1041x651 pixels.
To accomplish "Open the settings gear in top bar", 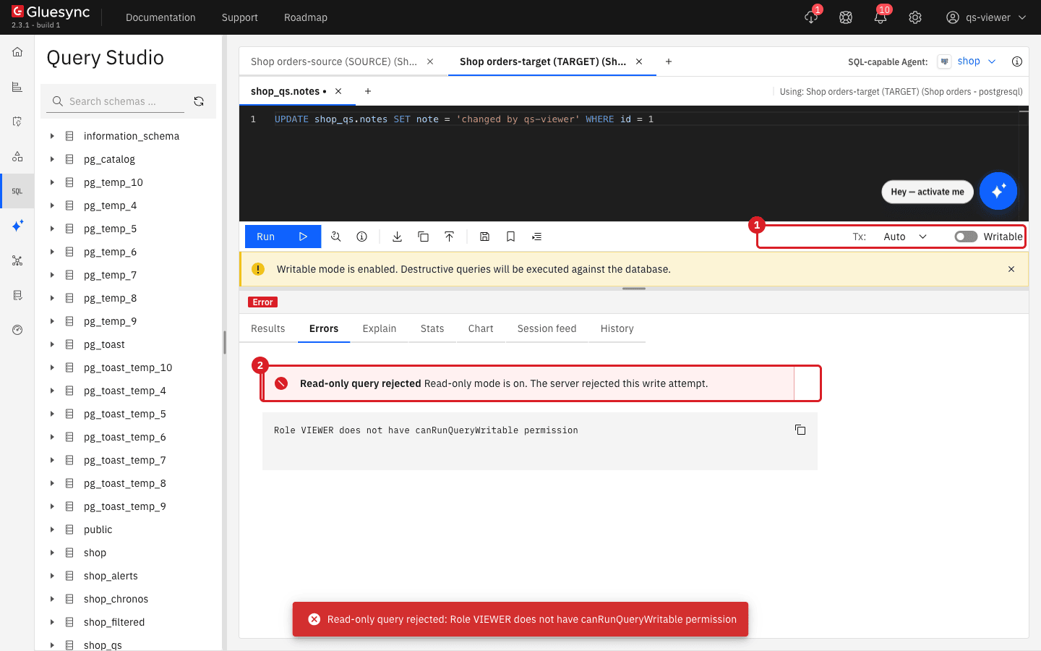I will [x=915, y=17].
